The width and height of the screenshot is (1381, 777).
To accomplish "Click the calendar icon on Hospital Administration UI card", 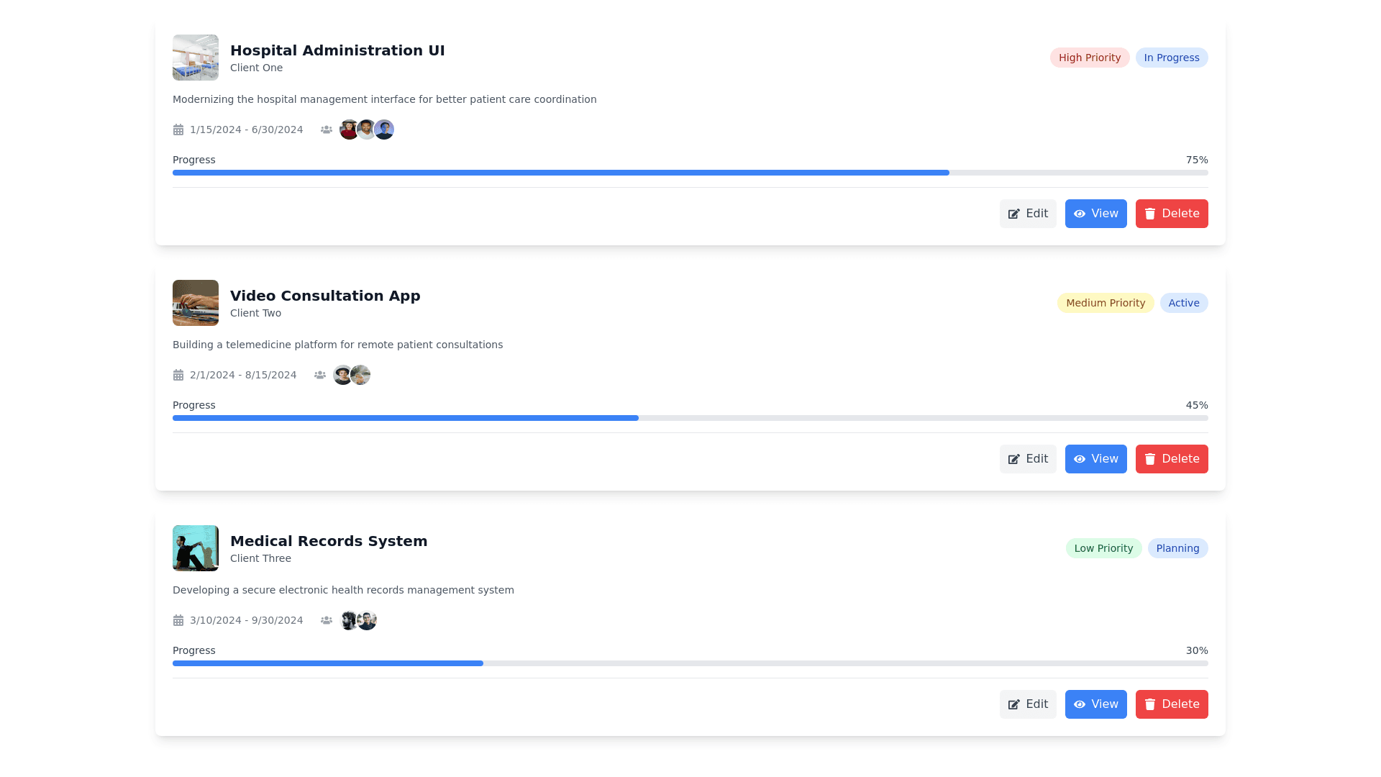I will coord(178,129).
